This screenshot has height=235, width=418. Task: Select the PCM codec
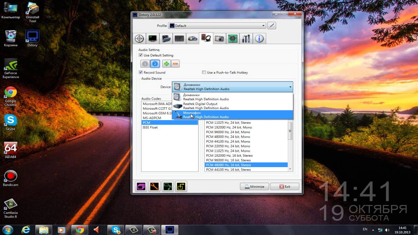tap(169, 122)
